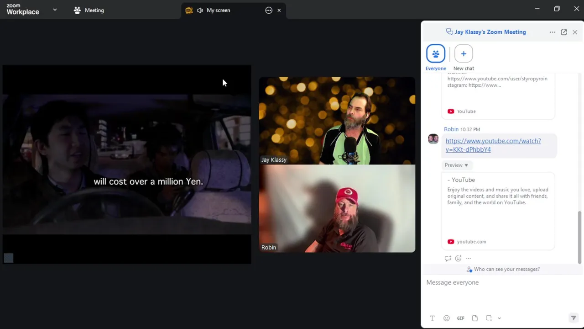Click the screen share indicator icon on tab
The width and height of the screenshot is (584, 329).
189,10
